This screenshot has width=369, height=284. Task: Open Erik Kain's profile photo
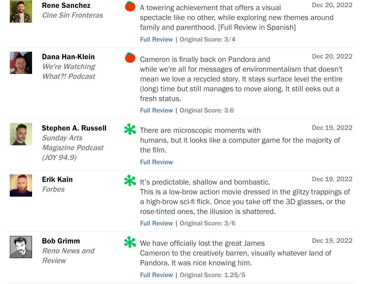[21, 186]
